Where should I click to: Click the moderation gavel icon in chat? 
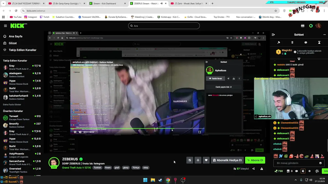[279, 42]
